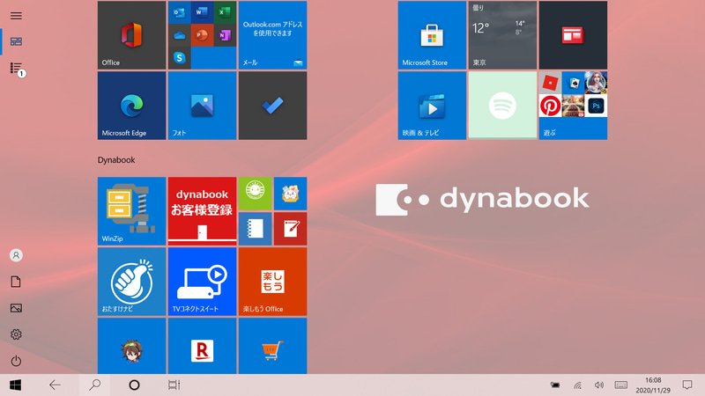Viewport: 705px width, 396px height.
Task: Click the Windows Start button
Action: click(x=15, y=385)
